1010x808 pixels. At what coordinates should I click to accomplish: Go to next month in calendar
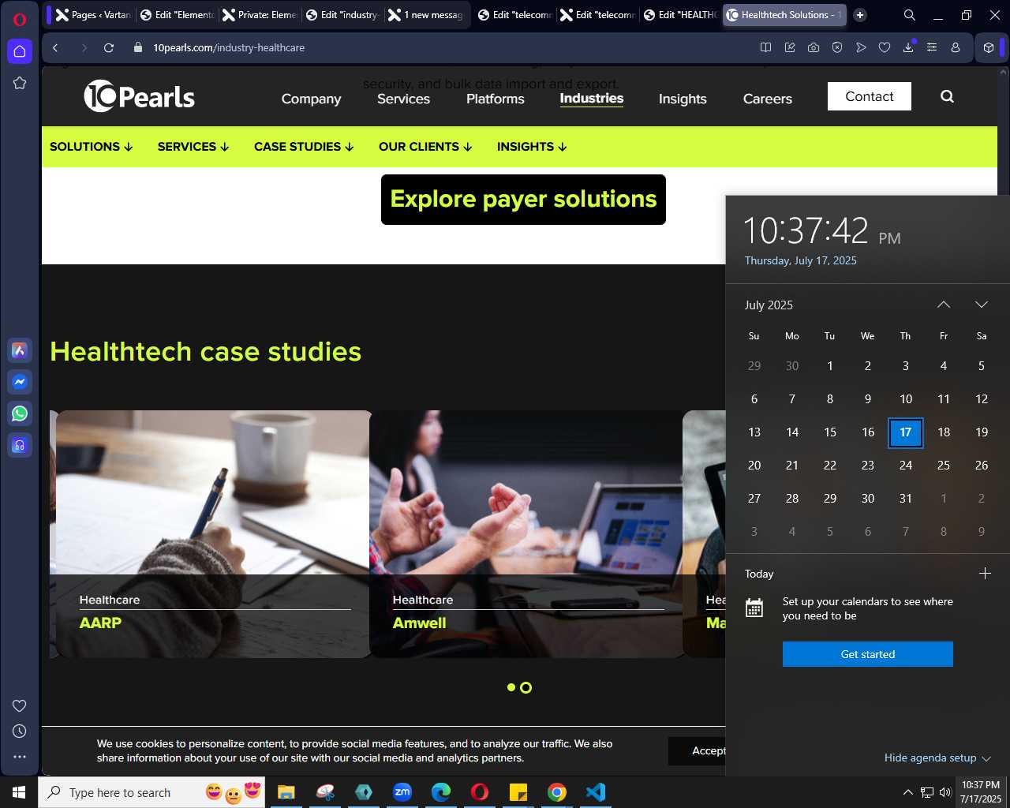982,305
